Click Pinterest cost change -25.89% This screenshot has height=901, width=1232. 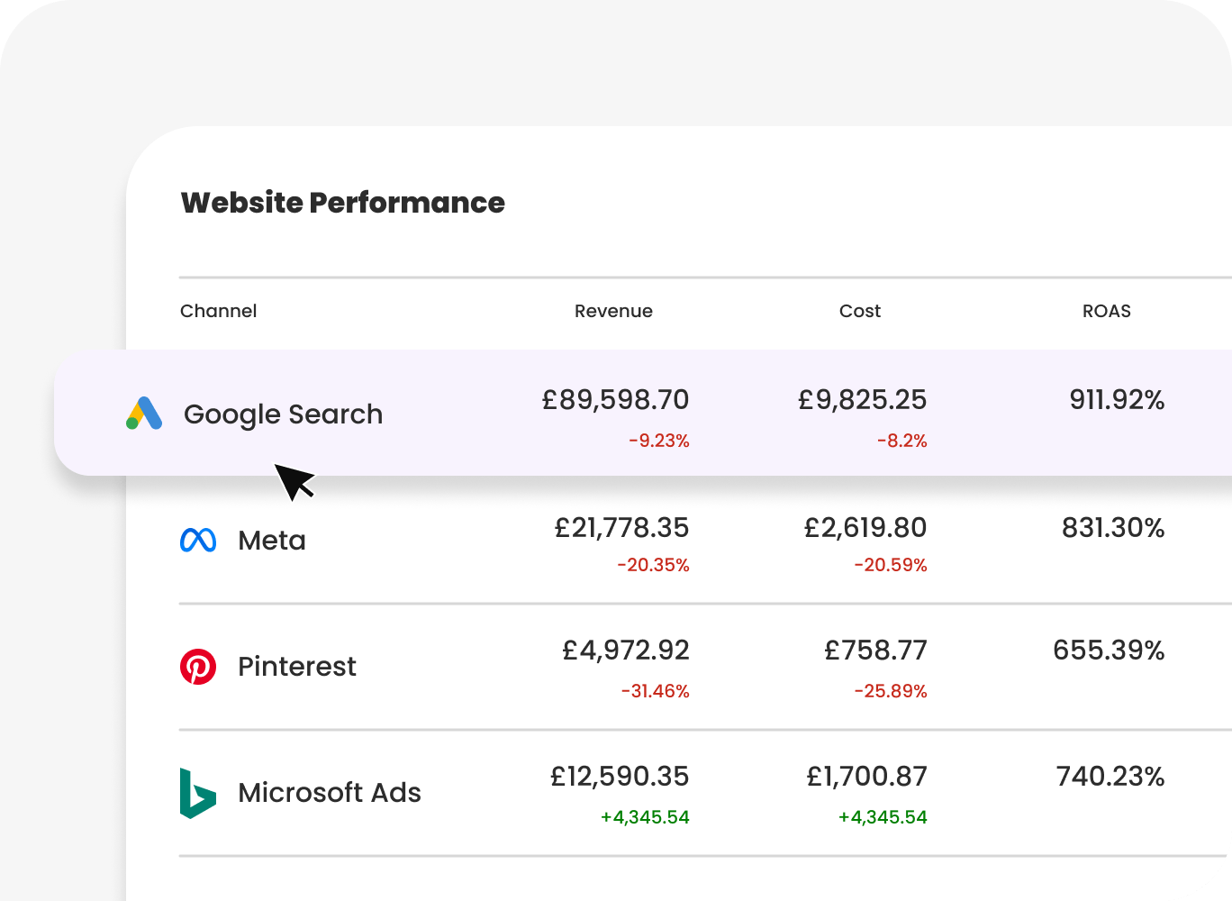point(890,691)
